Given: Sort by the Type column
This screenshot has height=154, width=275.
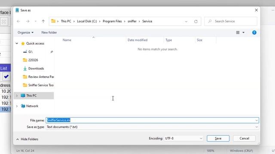Looking at the screenshot, I should click(169, 40).
